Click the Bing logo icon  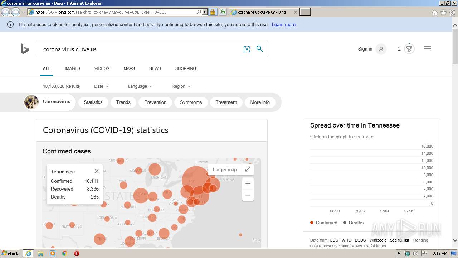click(x=25, y=49)
